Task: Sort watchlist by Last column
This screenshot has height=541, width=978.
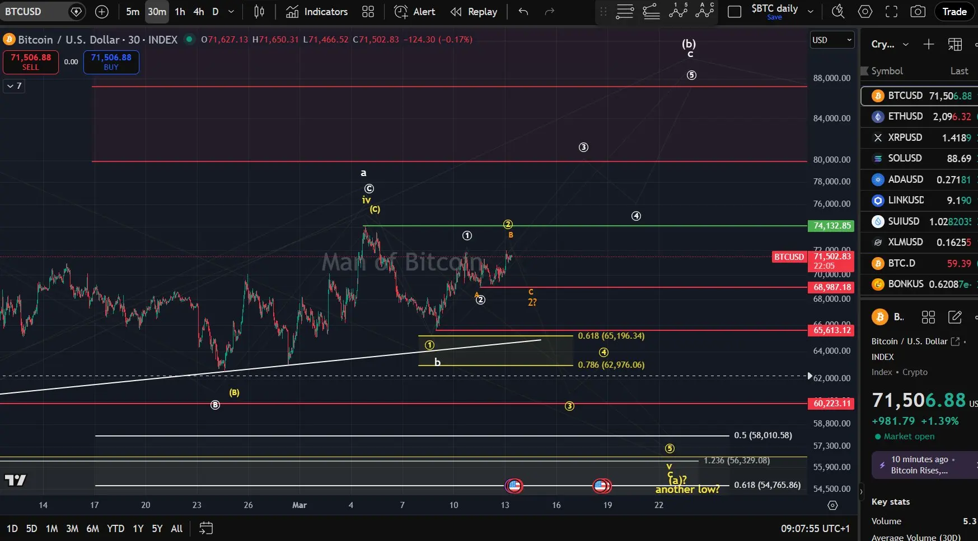Action: point(959,71)
